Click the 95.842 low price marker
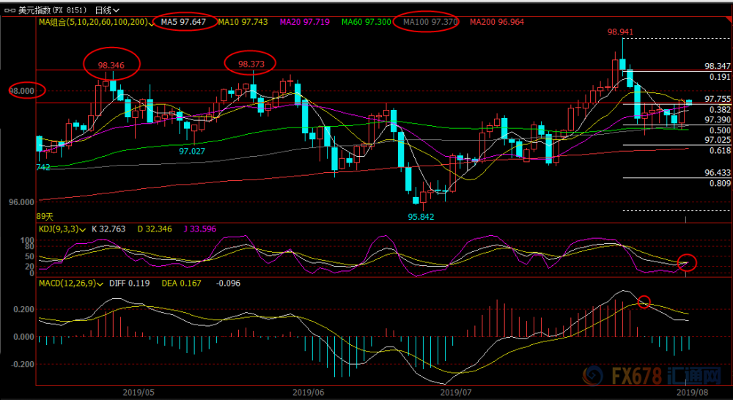 (x=421, y=217)
